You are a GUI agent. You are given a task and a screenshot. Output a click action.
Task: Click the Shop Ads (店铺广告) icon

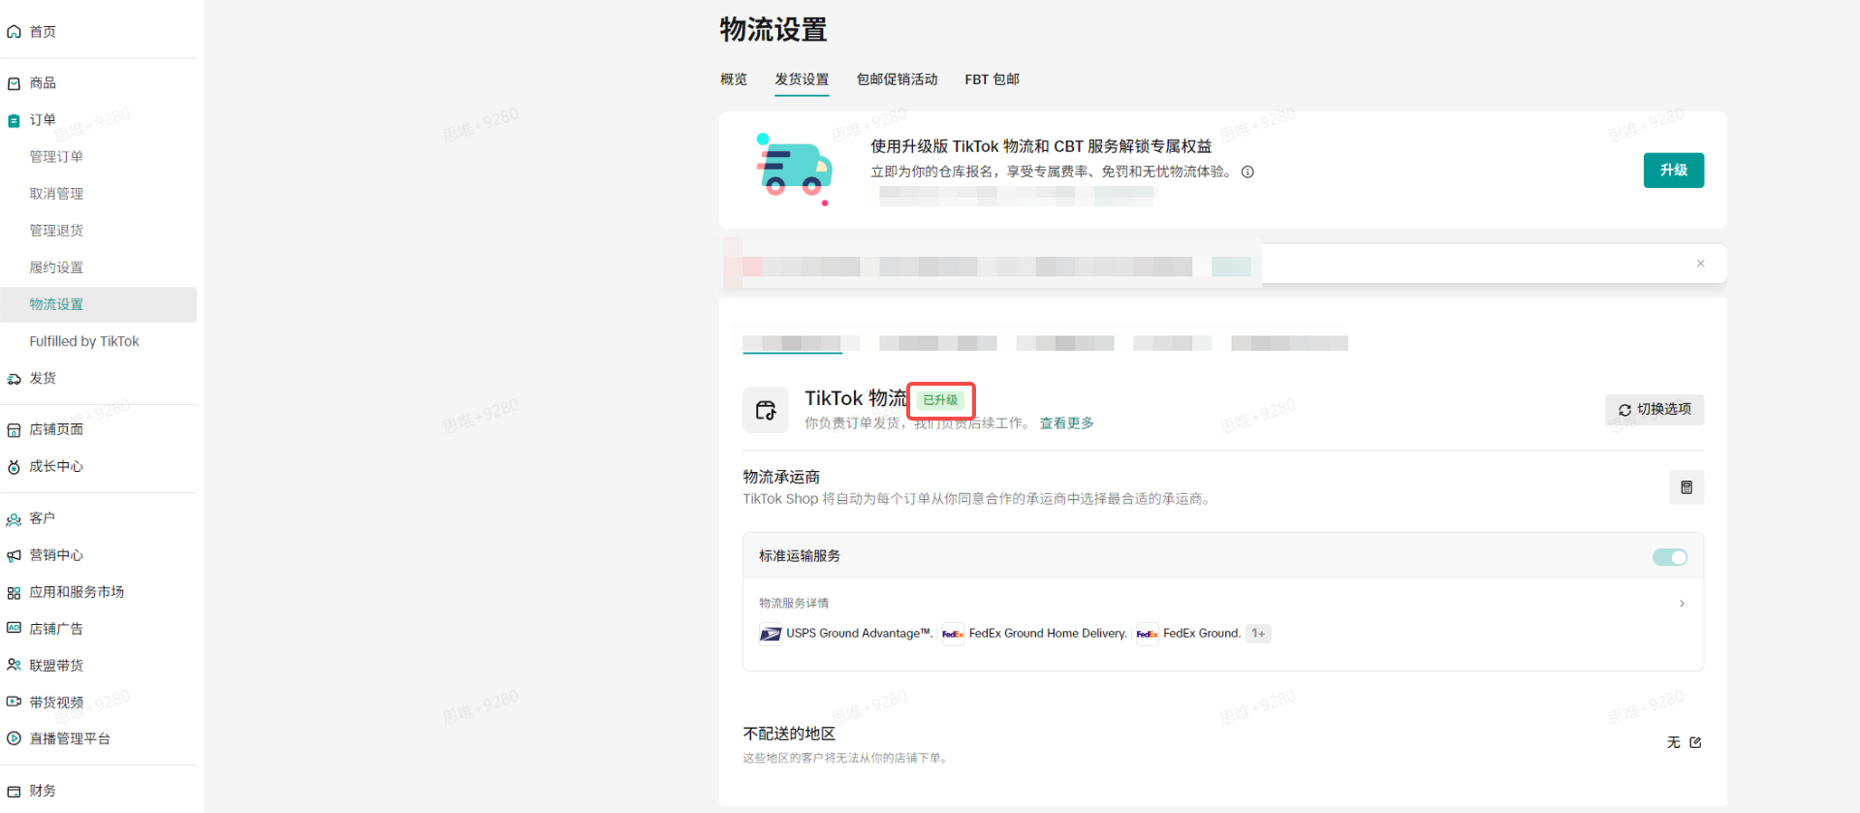(14, 628)
